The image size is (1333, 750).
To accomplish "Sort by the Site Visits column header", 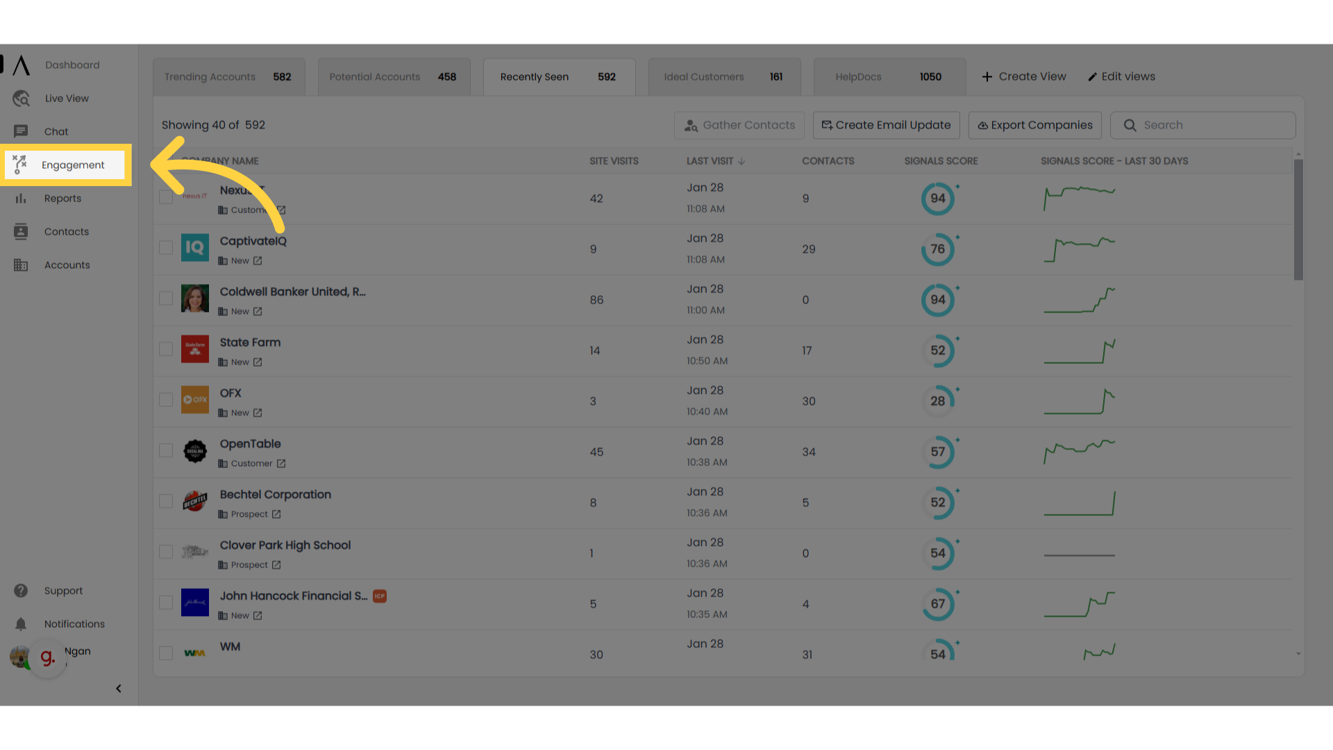I will click(x=614, y=161).
